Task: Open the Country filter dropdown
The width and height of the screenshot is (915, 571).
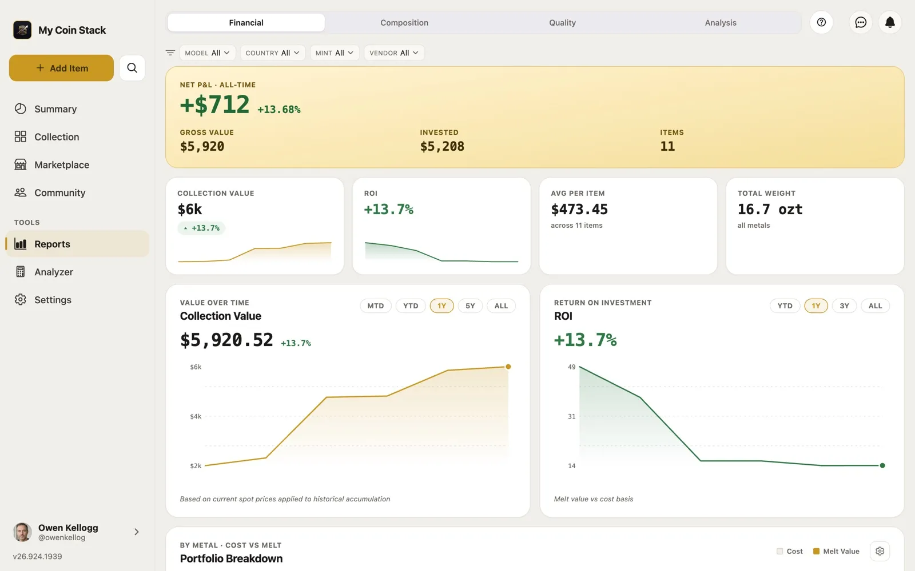Action: coord(273,53)
